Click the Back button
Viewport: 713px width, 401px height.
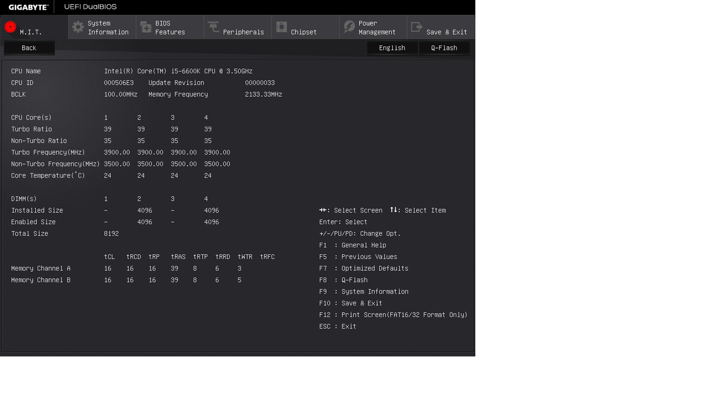29,48
